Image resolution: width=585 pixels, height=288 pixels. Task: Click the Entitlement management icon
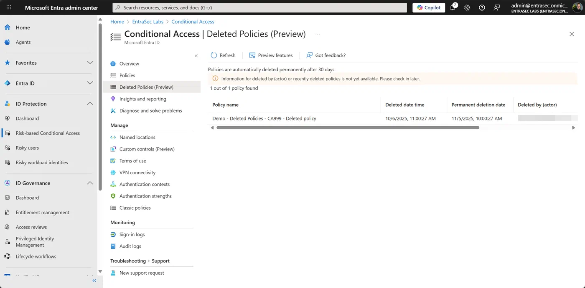point(8,213)
